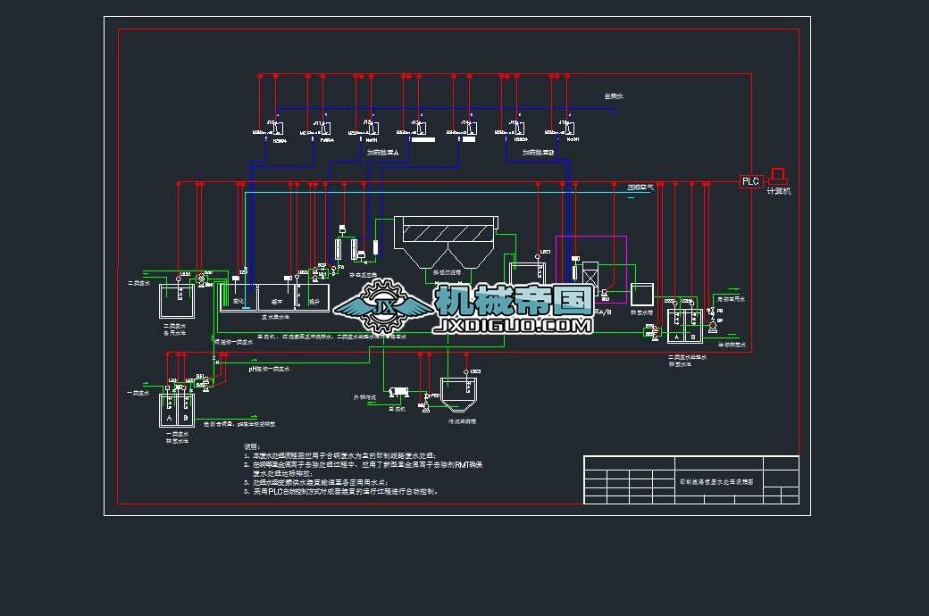The image size is (929, 616).
Task: Select the H2SO4 label under J10
Action: (x=280, y=141)
